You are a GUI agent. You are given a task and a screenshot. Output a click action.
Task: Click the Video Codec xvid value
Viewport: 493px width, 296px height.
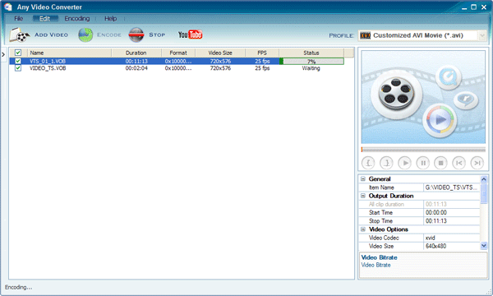pyautogui.click(x=451, y=238)
